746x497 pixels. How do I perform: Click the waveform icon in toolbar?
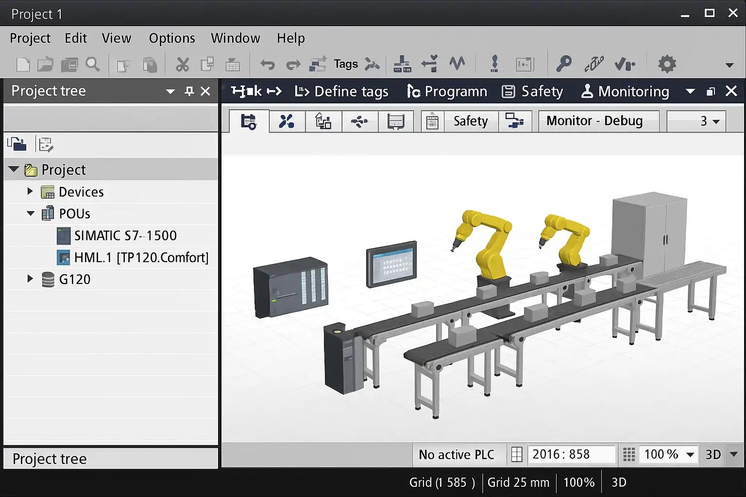[x=457, y=63]
